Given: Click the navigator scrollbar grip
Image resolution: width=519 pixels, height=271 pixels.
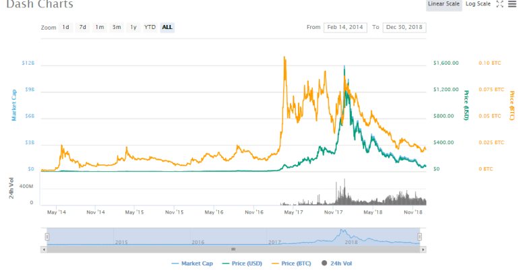Looking at the screenshot, I should click(233, 249).
